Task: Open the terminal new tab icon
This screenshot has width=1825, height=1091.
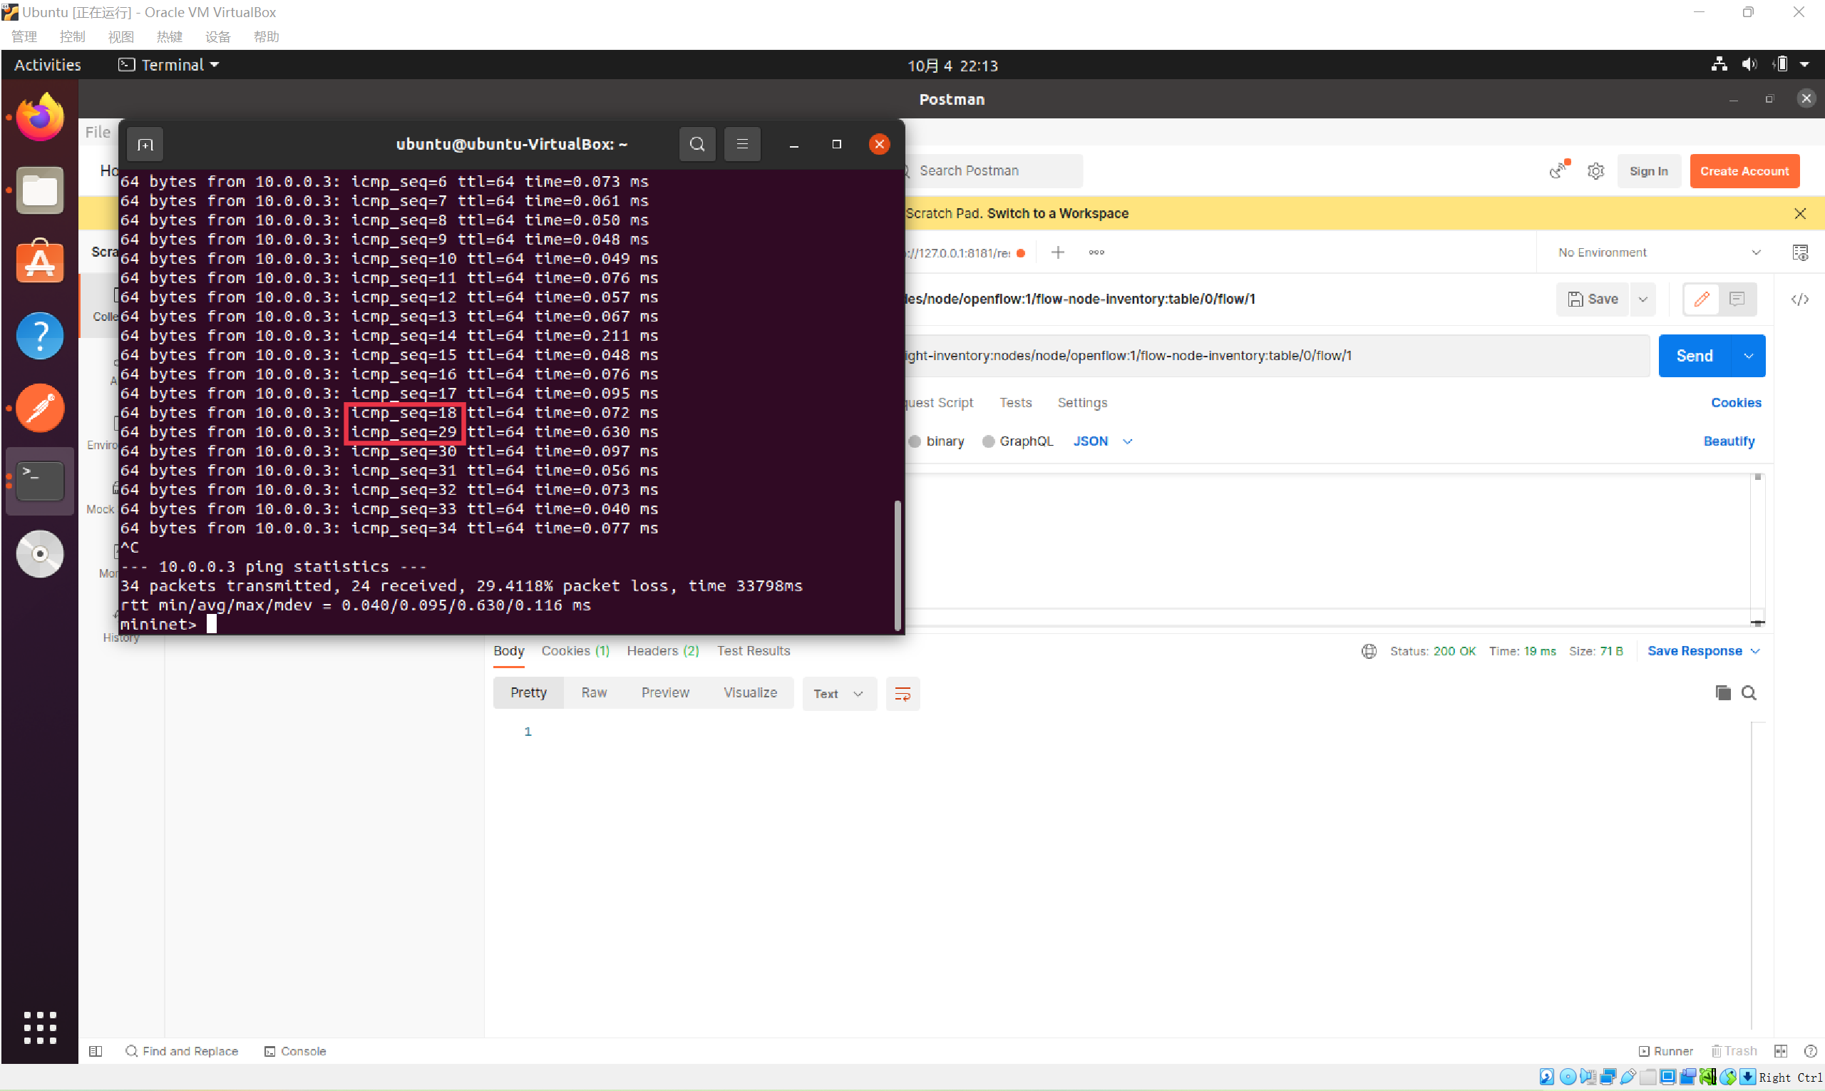Action: tap(145, 144)
